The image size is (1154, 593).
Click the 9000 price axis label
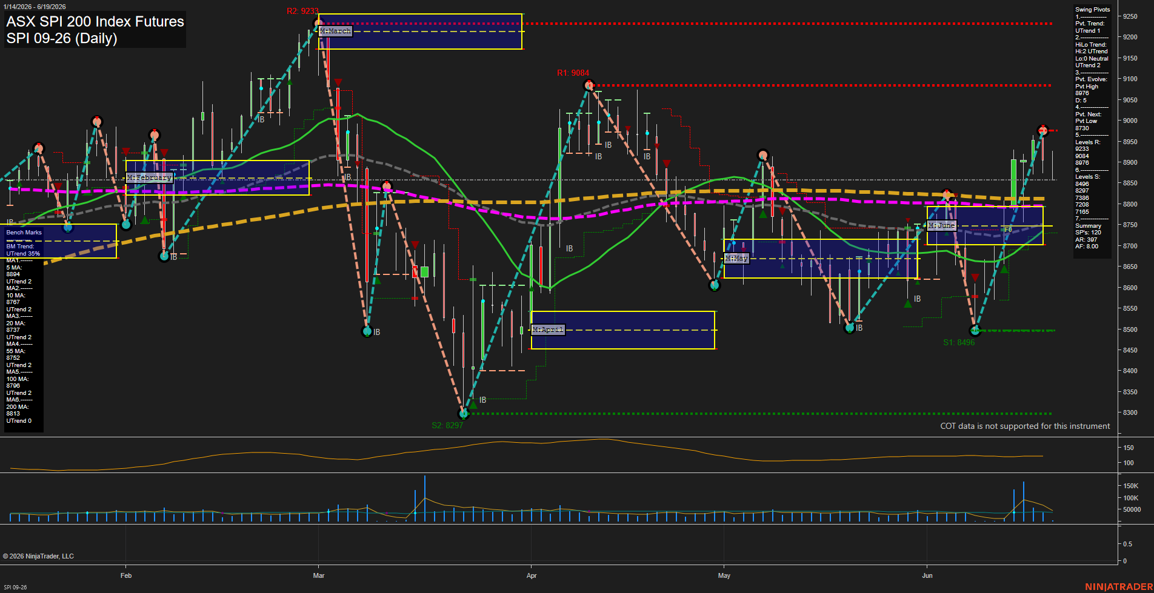1130,121
